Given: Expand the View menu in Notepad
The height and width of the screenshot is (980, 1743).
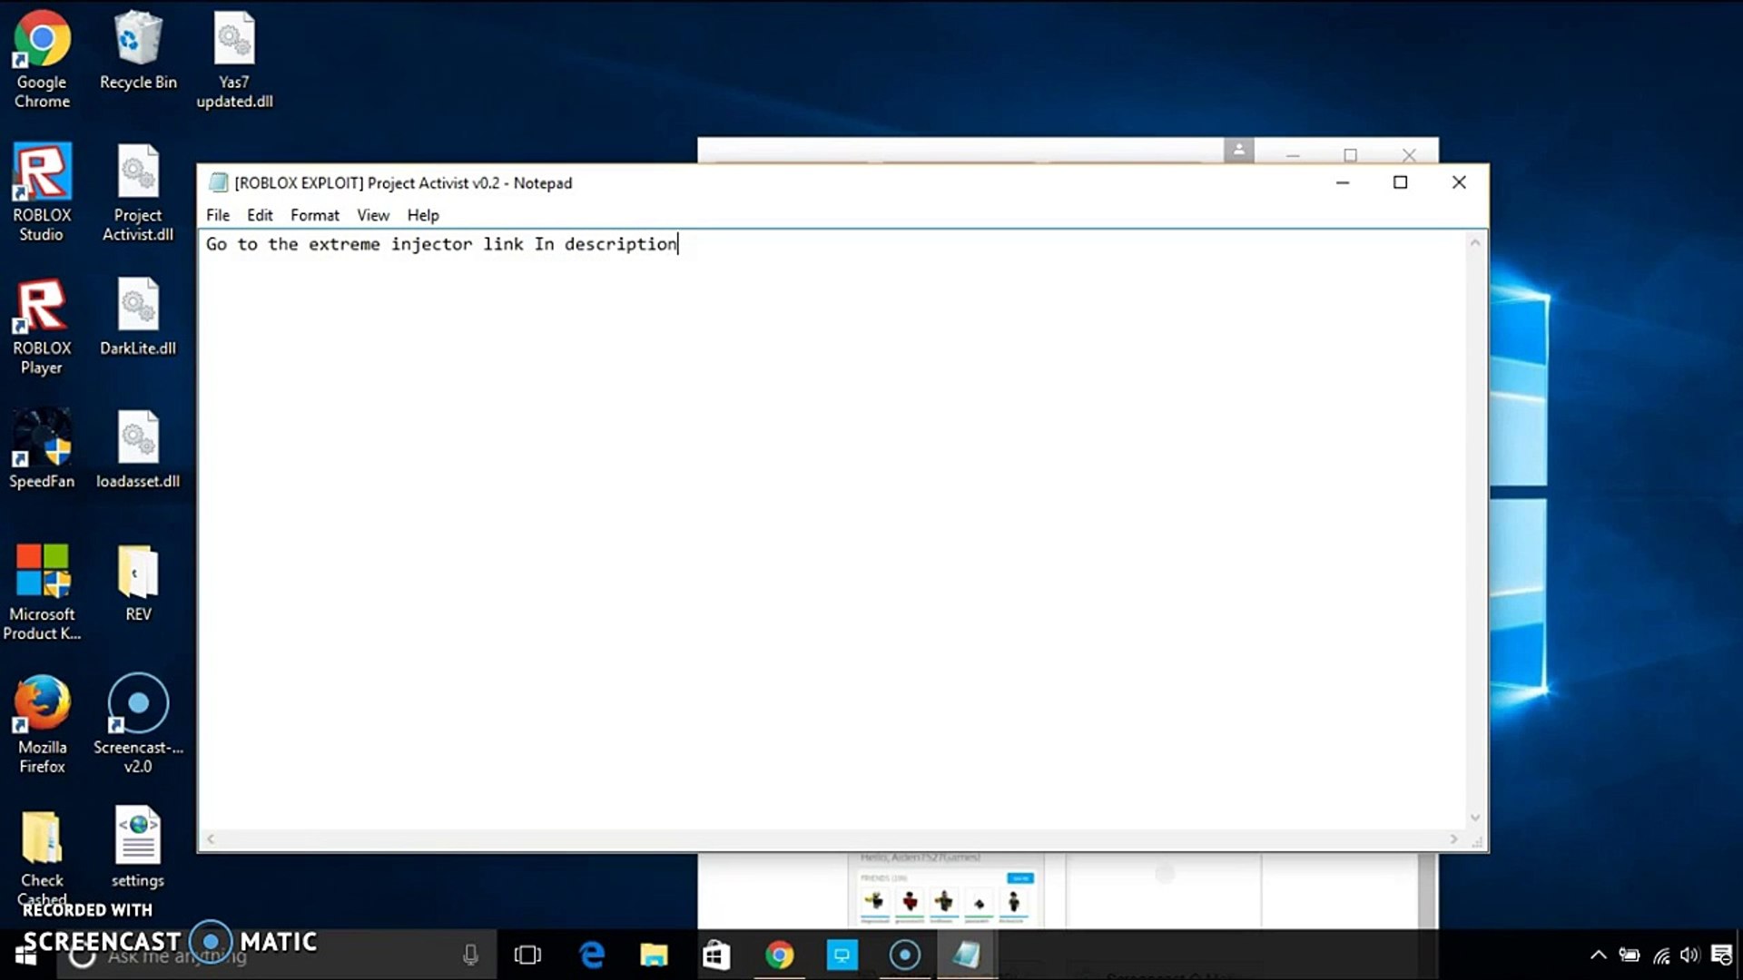Looking at the screenshot, I should pos(372,215).
